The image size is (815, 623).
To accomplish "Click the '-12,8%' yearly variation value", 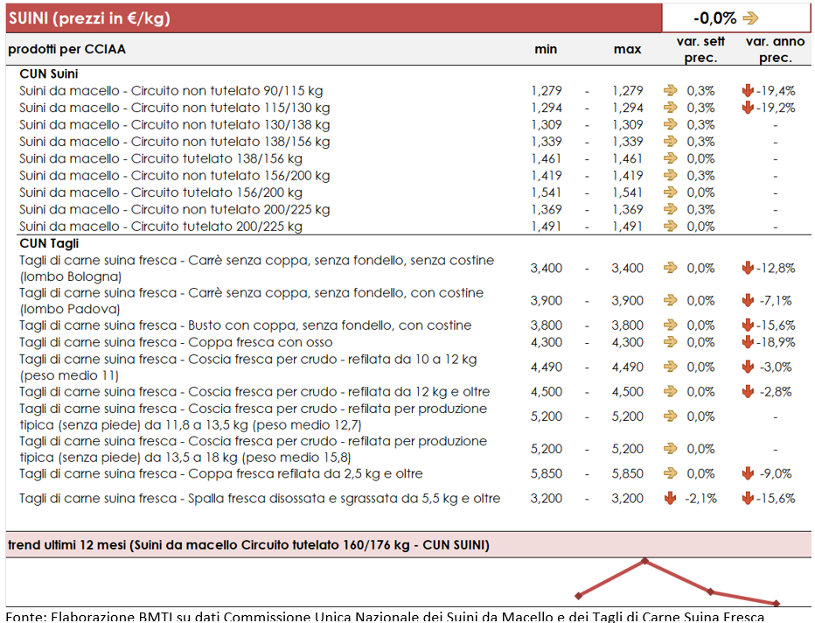I will 776,268.
